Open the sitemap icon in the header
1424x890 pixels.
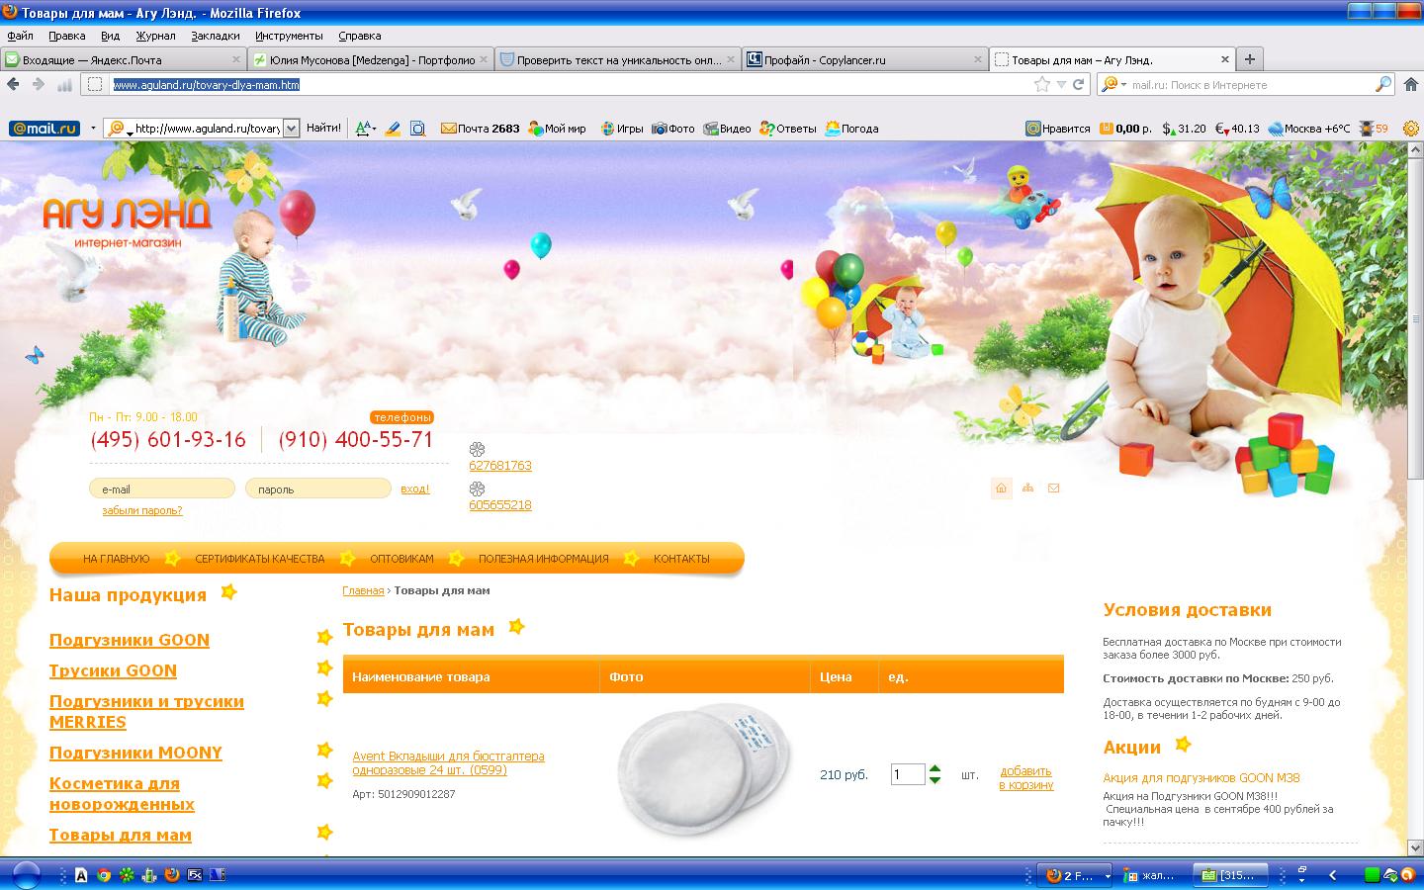1027,488
